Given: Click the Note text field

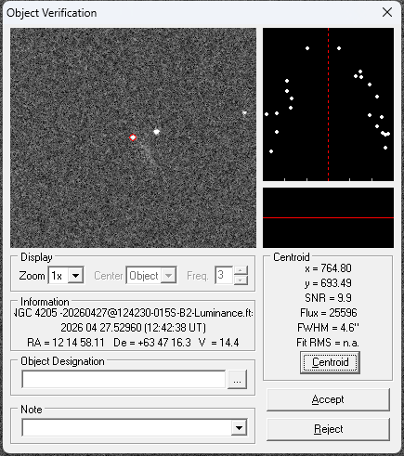Looking at the screenshot, I should tap(126, 428).
